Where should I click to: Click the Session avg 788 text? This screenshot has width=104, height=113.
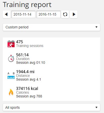click(29, 96)
